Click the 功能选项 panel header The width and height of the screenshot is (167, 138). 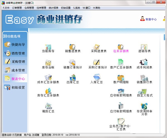[x=12, y=36]
